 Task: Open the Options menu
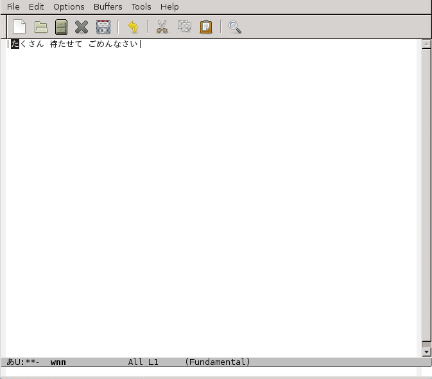click(x=69, y=6)
